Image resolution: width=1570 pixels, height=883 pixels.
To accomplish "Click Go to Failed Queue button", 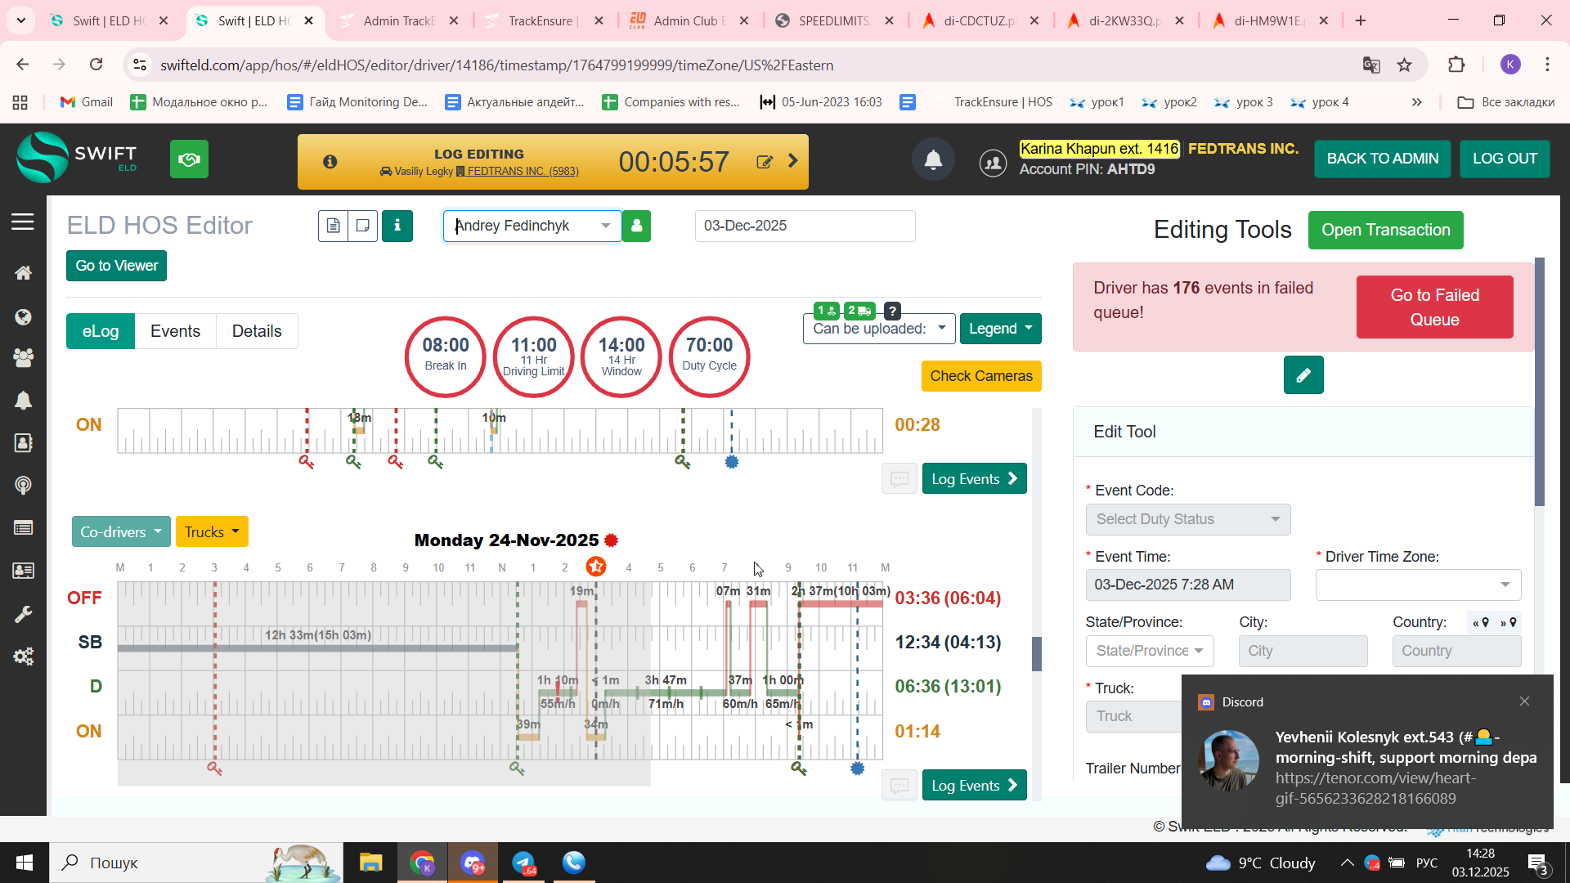I will click(1434, 307).
